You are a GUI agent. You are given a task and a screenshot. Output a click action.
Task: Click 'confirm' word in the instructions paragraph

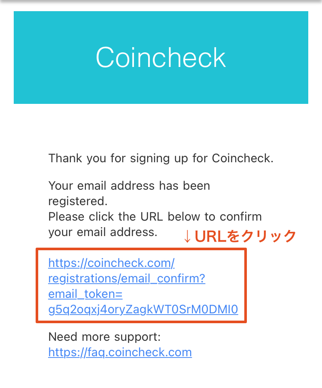[240, 217]
